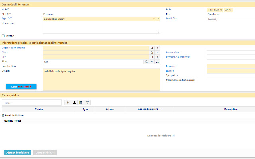Click the time field 09:19
Screen dimensions: 255x159
[x=228, y=10]
